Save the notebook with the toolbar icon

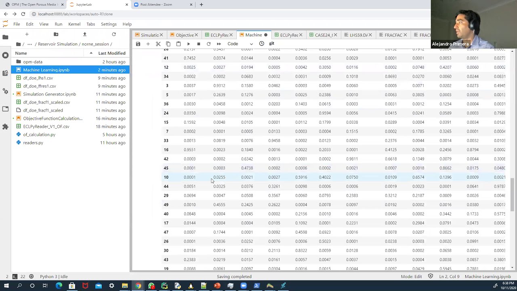coord(138,44)
